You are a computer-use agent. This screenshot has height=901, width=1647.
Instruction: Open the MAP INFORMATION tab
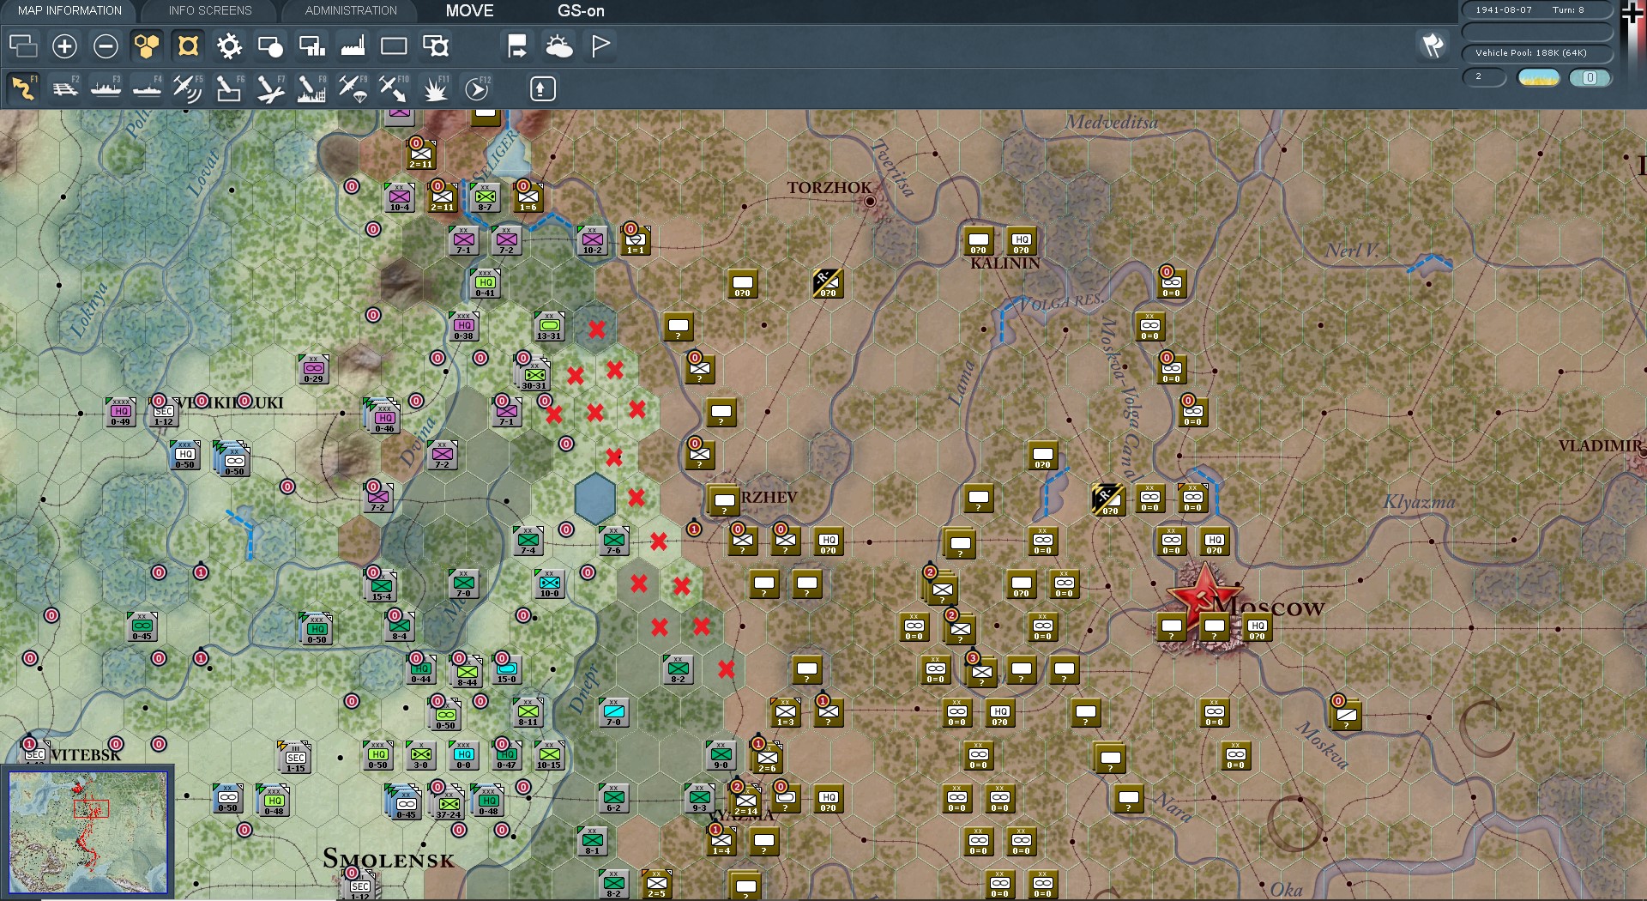coord(69,11)
